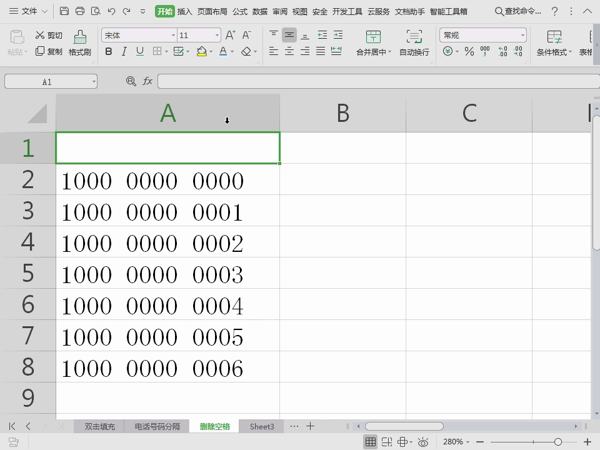600x450 pixels.
Task: Align text to top of cell
Action: click(x=274, y=35)
